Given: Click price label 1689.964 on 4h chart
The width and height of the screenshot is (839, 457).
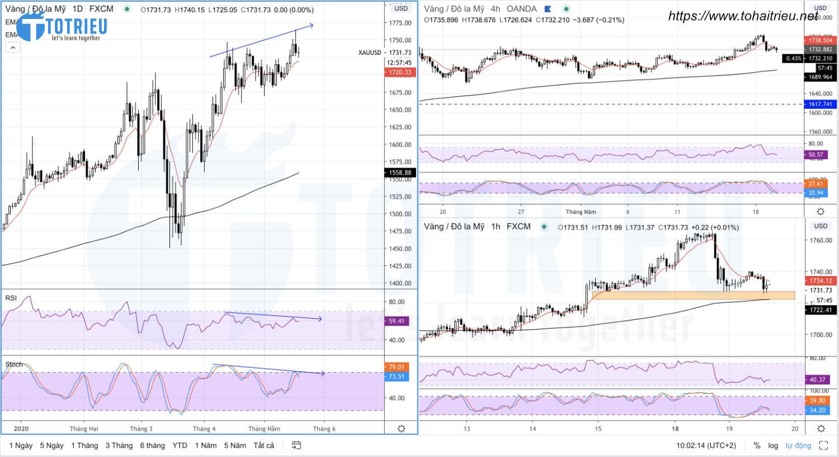Looking at the screenshot, I should [x=820, y=77].
